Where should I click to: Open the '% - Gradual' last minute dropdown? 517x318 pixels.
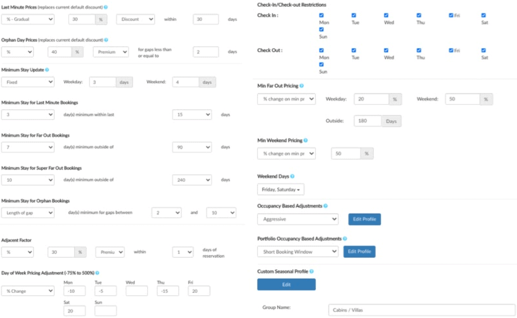tap(28, 19)
